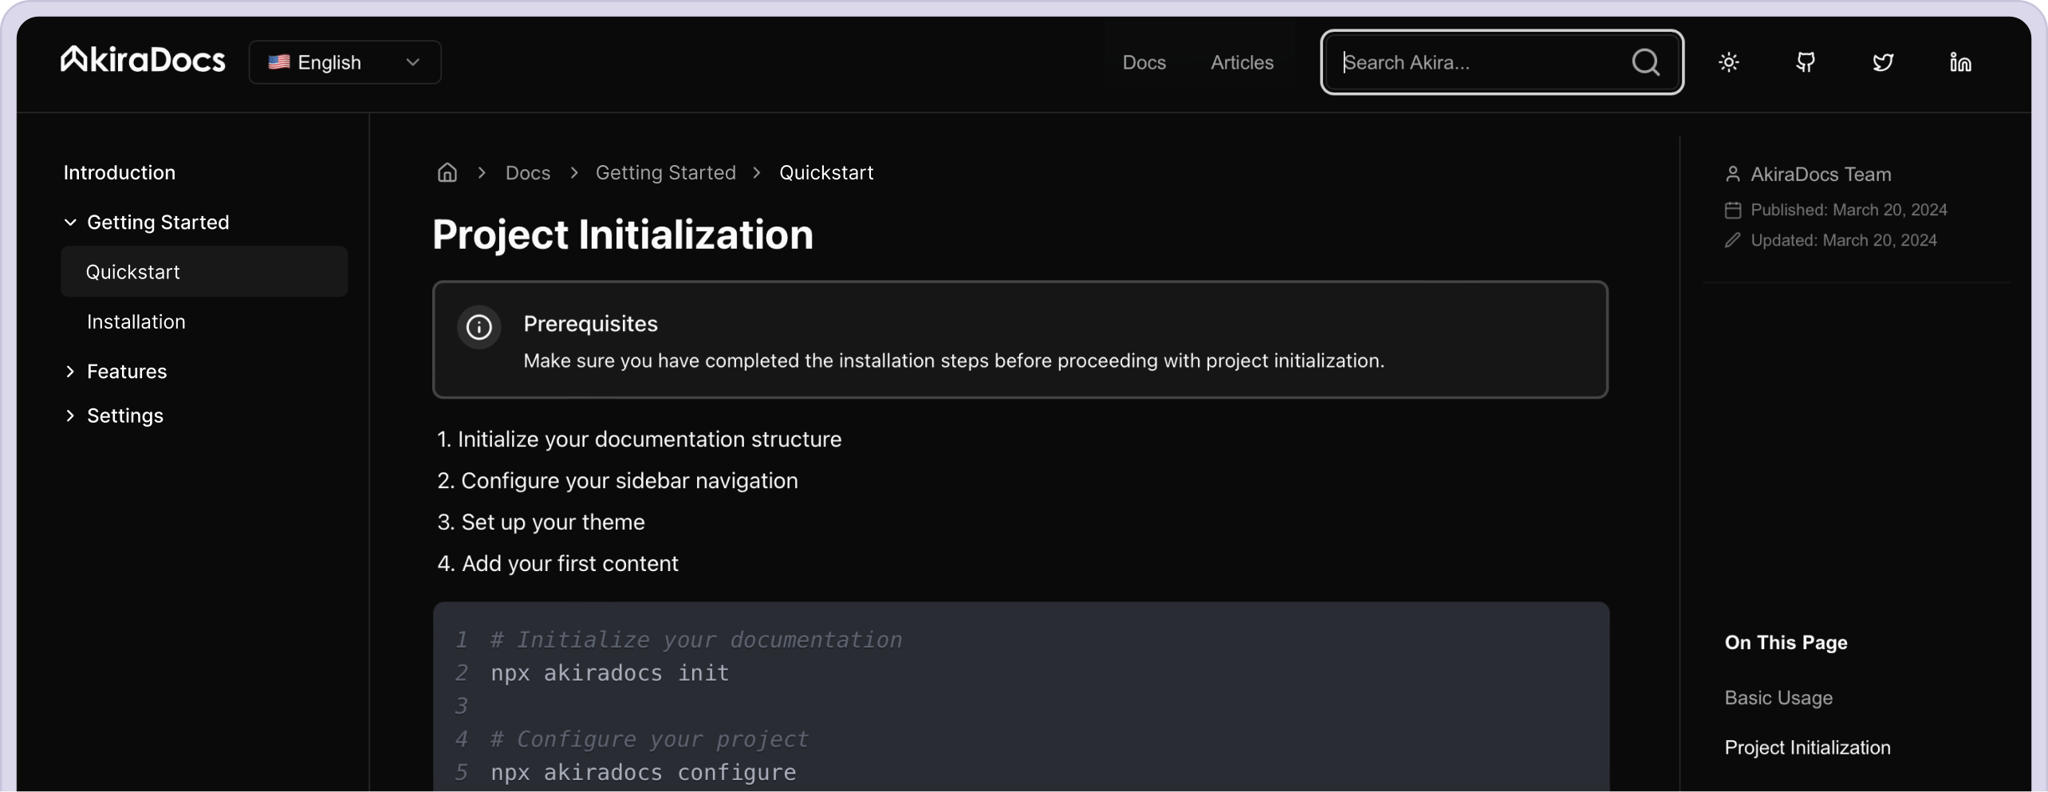Open the Twitter icon link
The height and width of the screenshot is (792, 2048).
(1883, 62)
